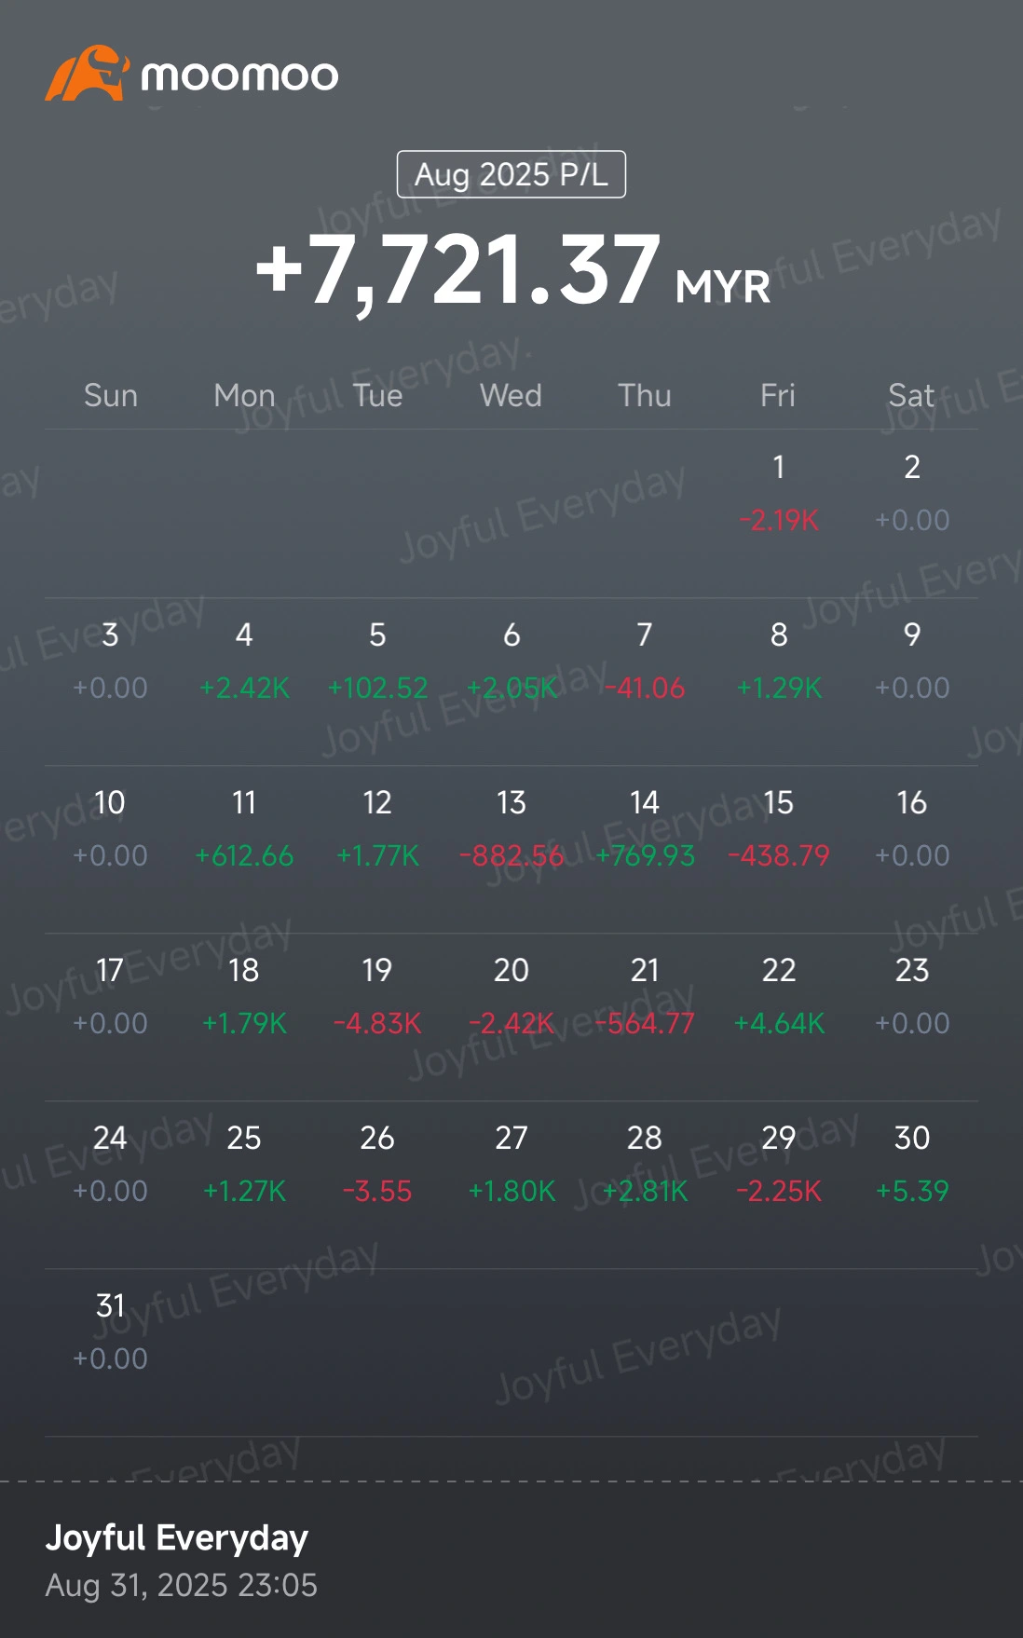The image size is (1023, 1638).
Task: Tap August 22 showing +4.64K
Action: pos(779,997)
